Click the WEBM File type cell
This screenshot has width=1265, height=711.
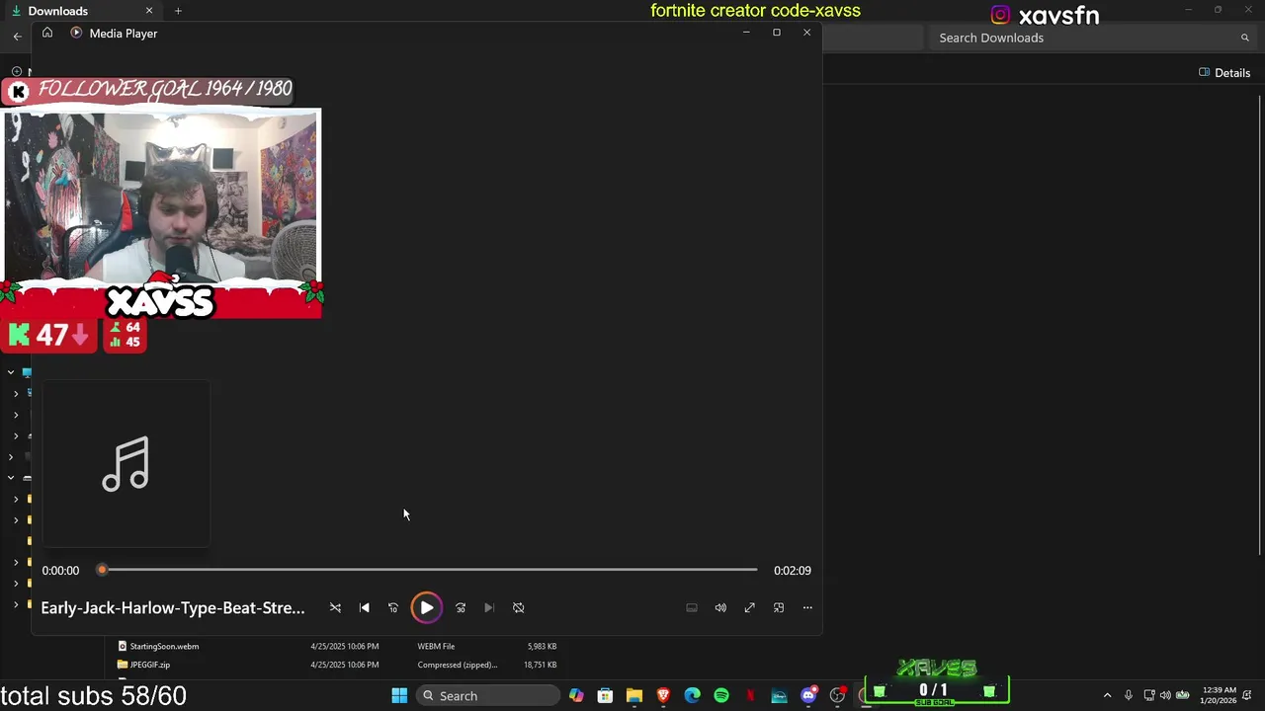(x=436, y=646)
